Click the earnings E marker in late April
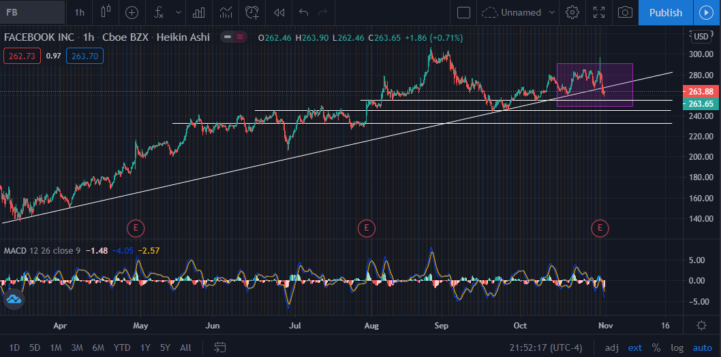This screenshot has width=721, height=357. (x=135, y=227)
